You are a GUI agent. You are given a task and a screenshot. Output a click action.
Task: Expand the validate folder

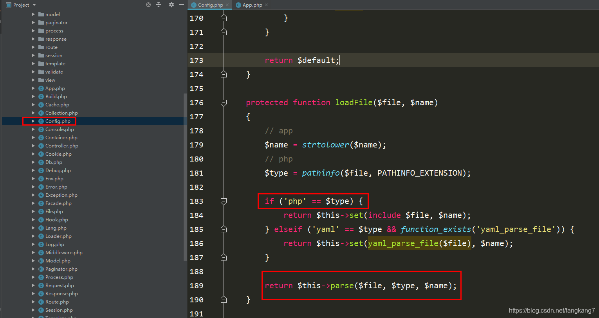pyautogui.click(x=33, y=72)
